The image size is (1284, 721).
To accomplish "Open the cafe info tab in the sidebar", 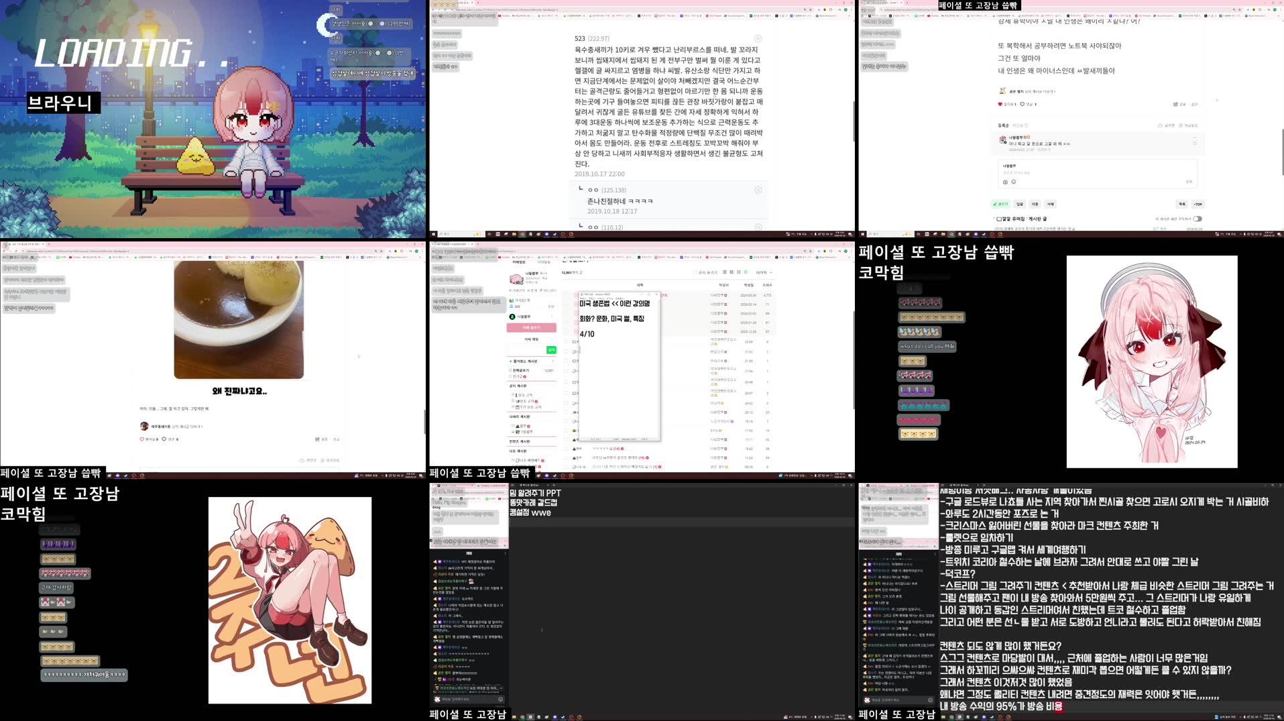I will 518,262.
